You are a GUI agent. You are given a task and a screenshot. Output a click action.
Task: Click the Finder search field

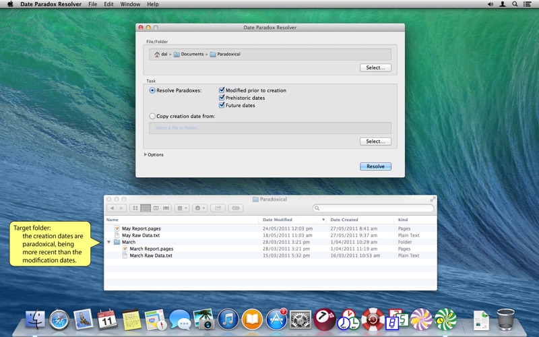(373, 208)
